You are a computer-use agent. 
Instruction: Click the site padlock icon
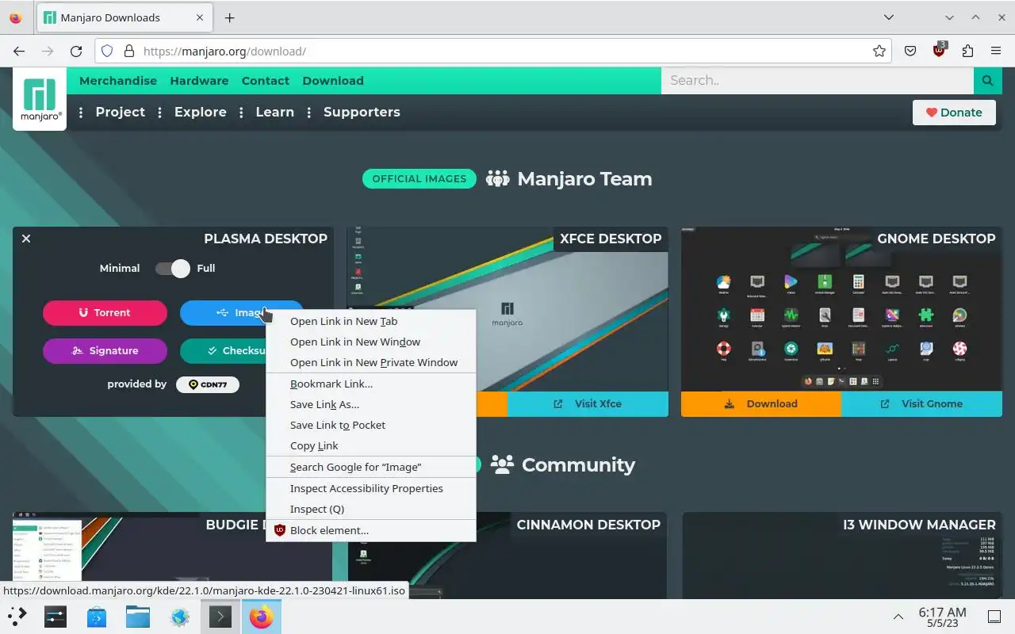[129, 51]
